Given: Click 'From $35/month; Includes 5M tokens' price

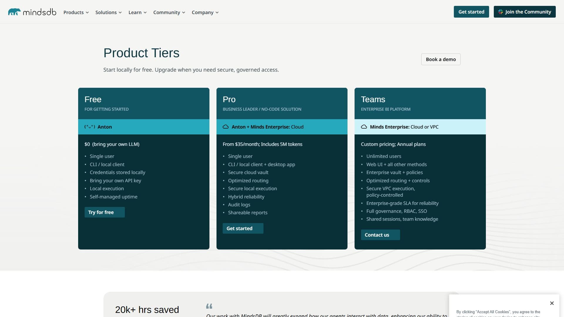Looking at the screenshot, I should click(x=262, y=144).
